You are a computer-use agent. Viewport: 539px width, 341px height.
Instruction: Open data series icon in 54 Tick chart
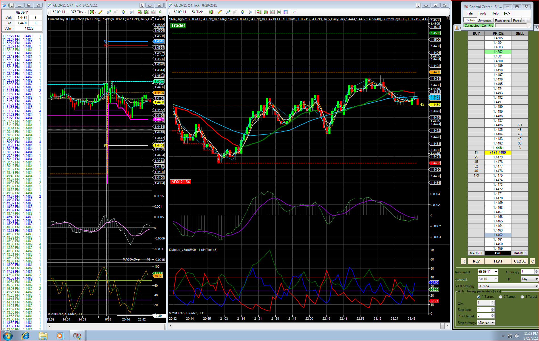click(x=266, y=12)
